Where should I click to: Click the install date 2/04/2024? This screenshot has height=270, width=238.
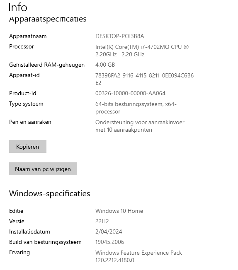pos(109,231)
